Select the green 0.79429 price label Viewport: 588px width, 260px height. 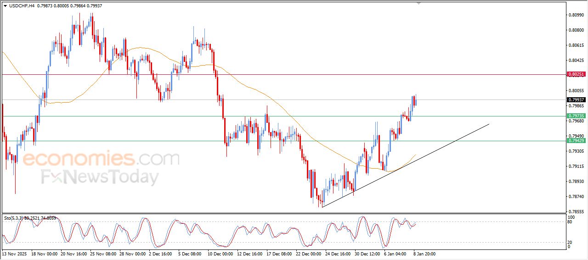pos(576,140)
